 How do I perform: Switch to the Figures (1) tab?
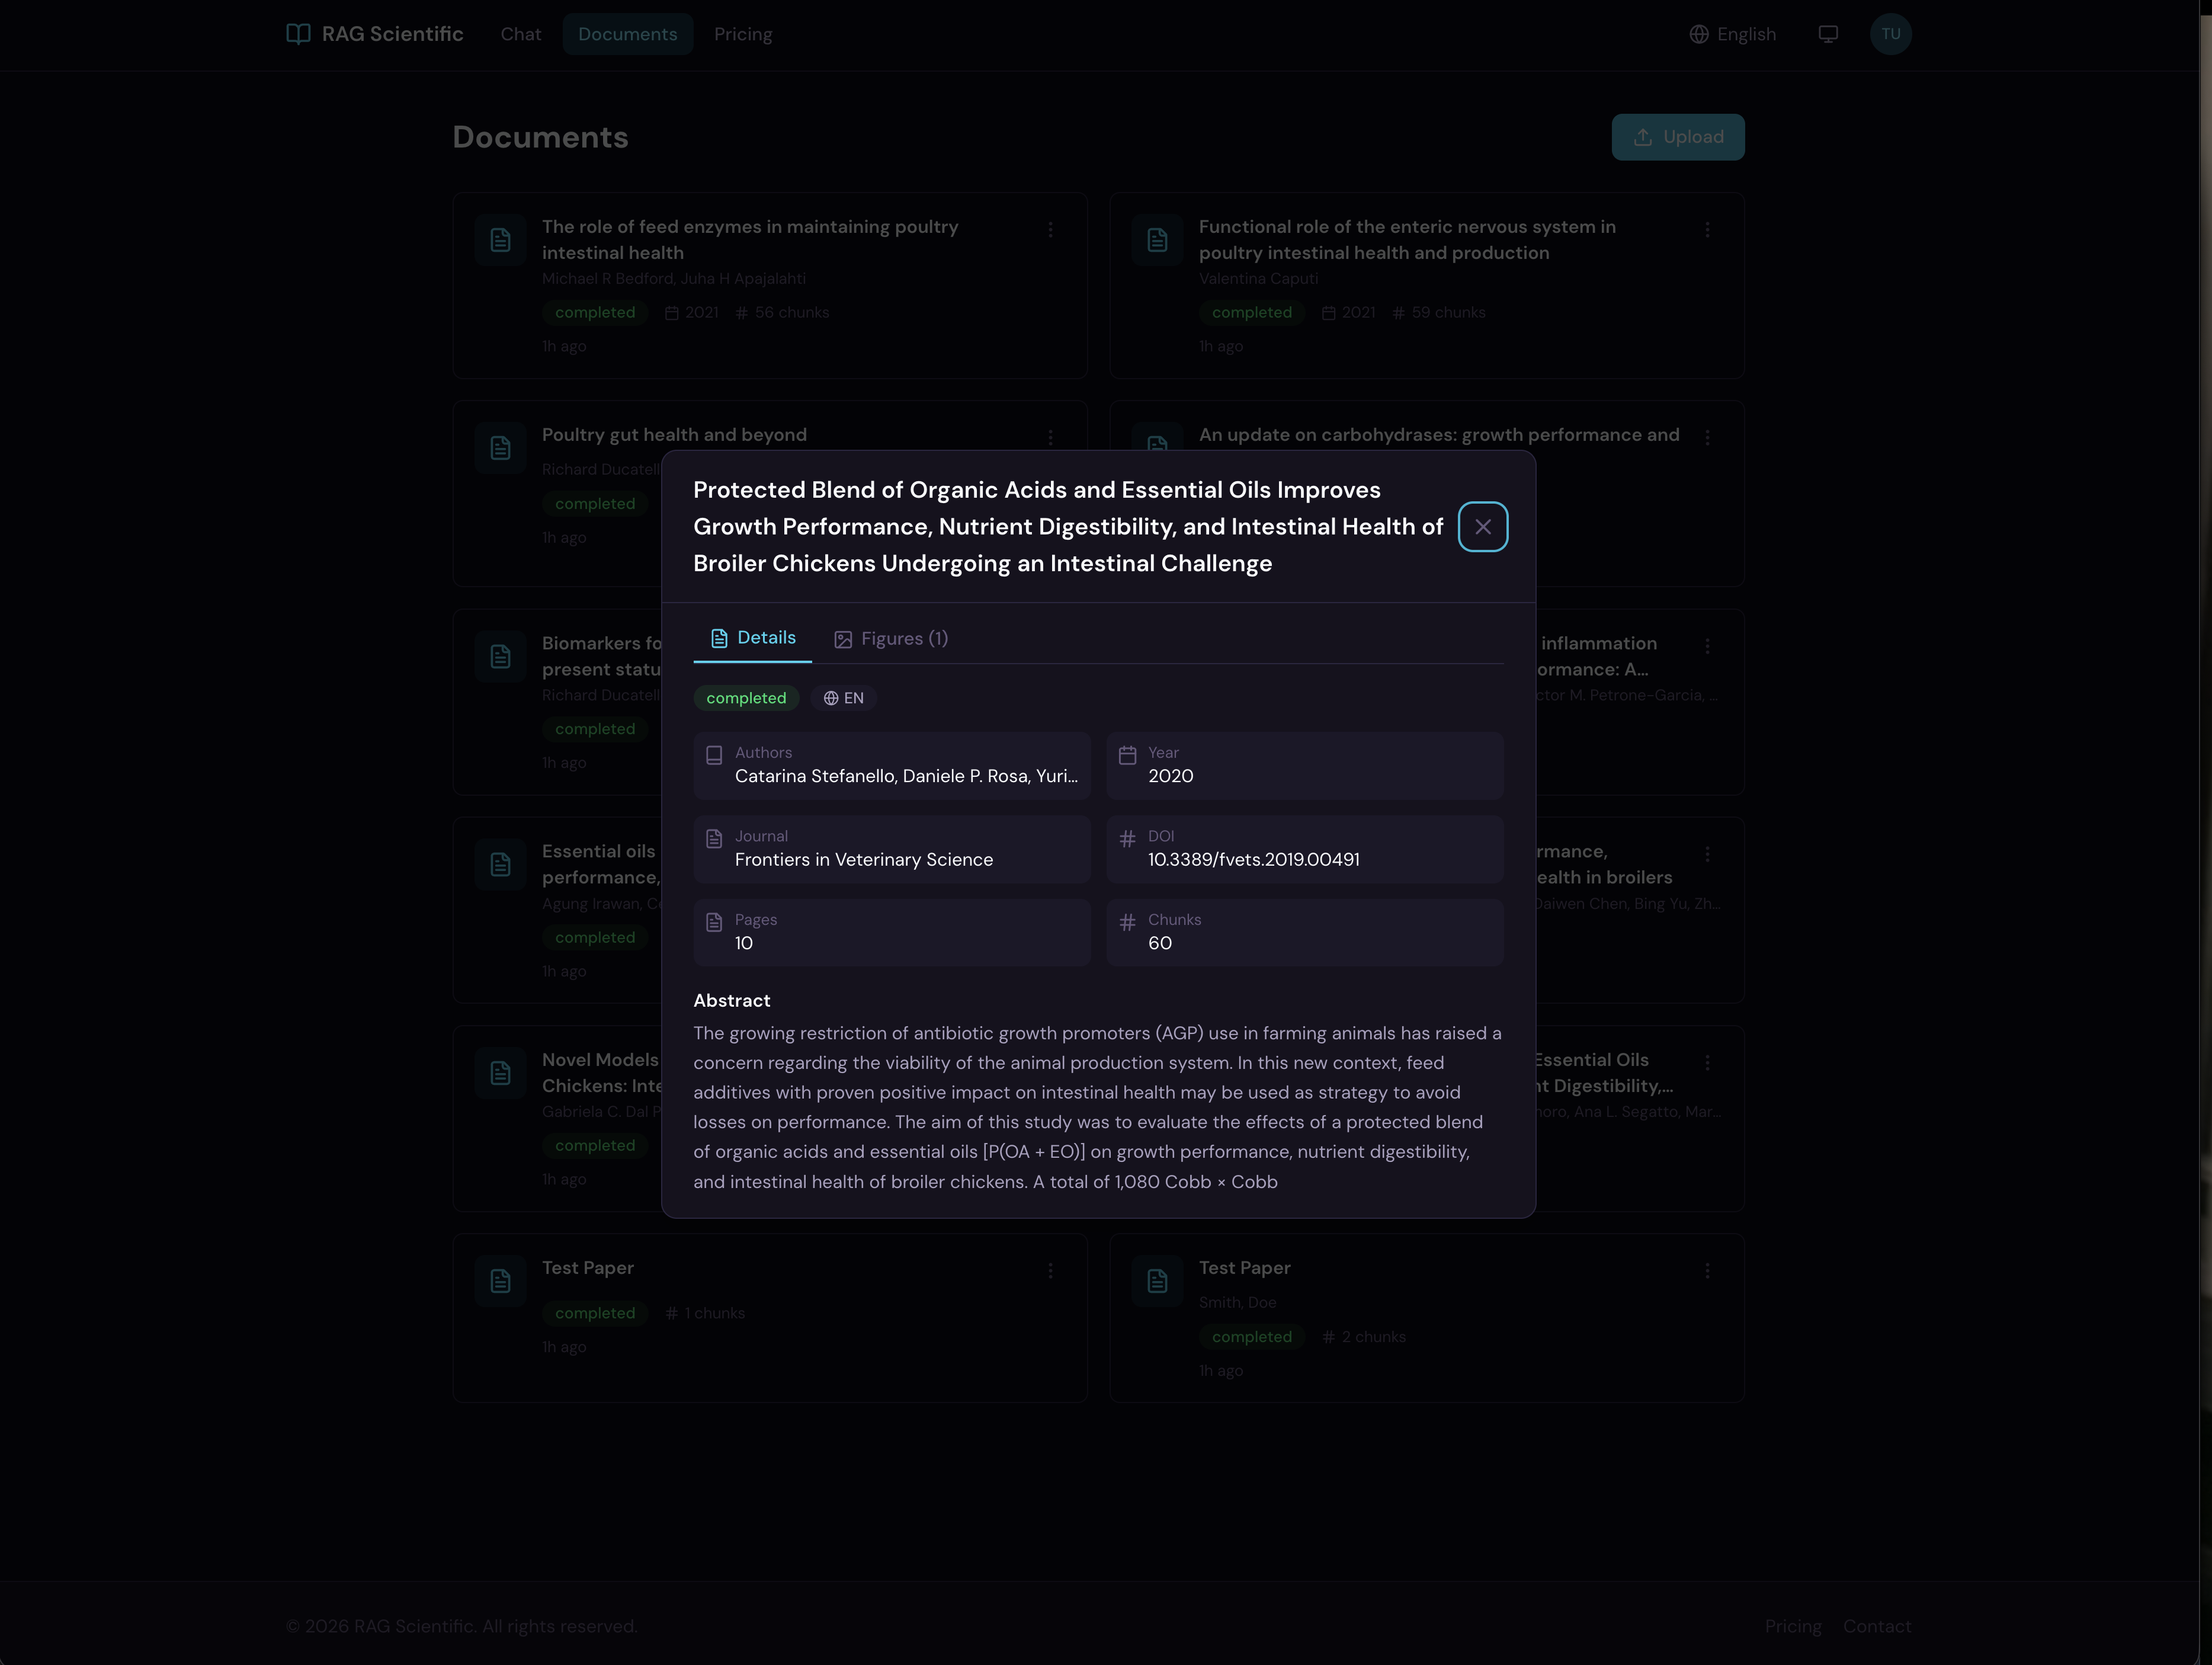tap(890, 638)
